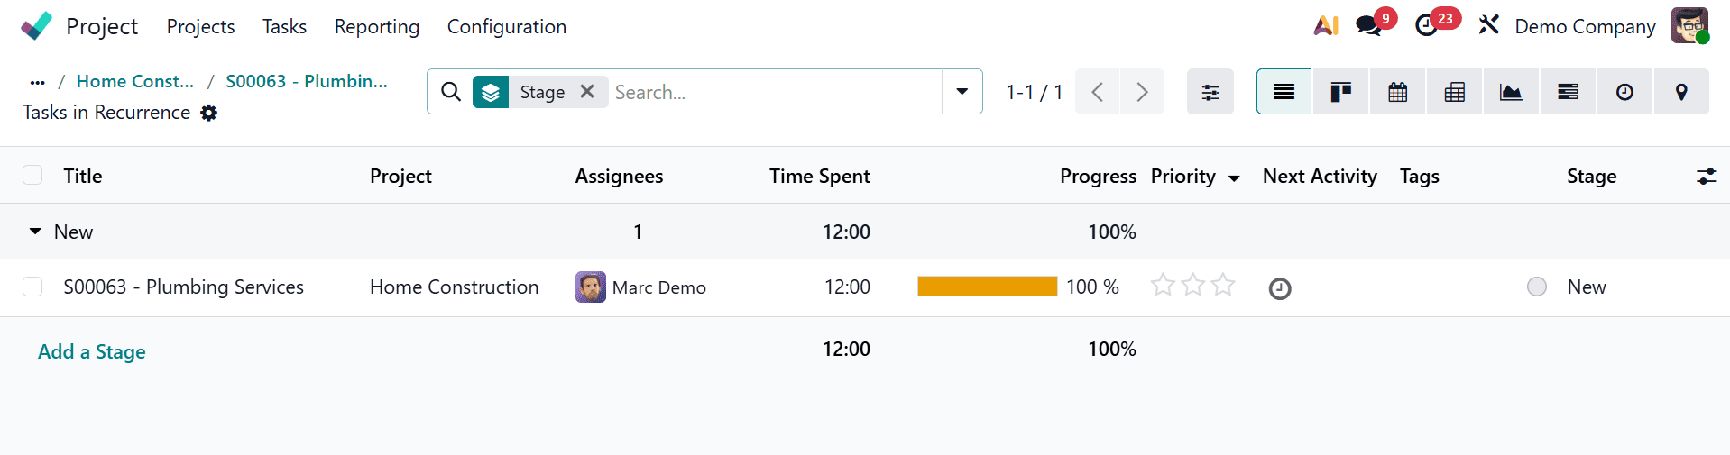Open the Tasks menu
The image size is (1730, 455).
point(284,26)
